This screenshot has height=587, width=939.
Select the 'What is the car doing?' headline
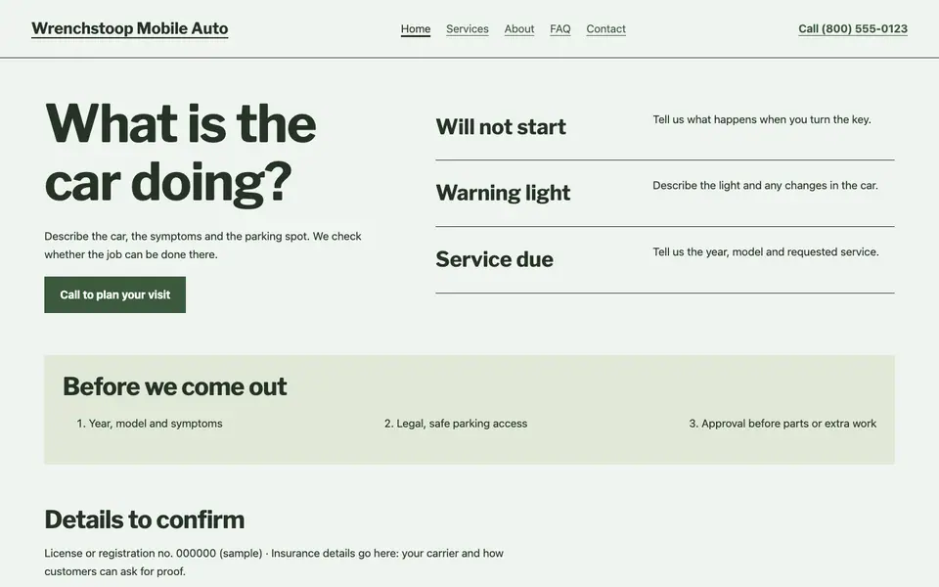pyautogui.click(x=180, y=153)
